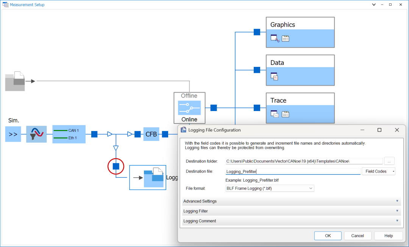The width and height of the screenshot is (409, 247).
Task: Click the Measurement Setup title bar icon
Action: (x=5, y=5)
